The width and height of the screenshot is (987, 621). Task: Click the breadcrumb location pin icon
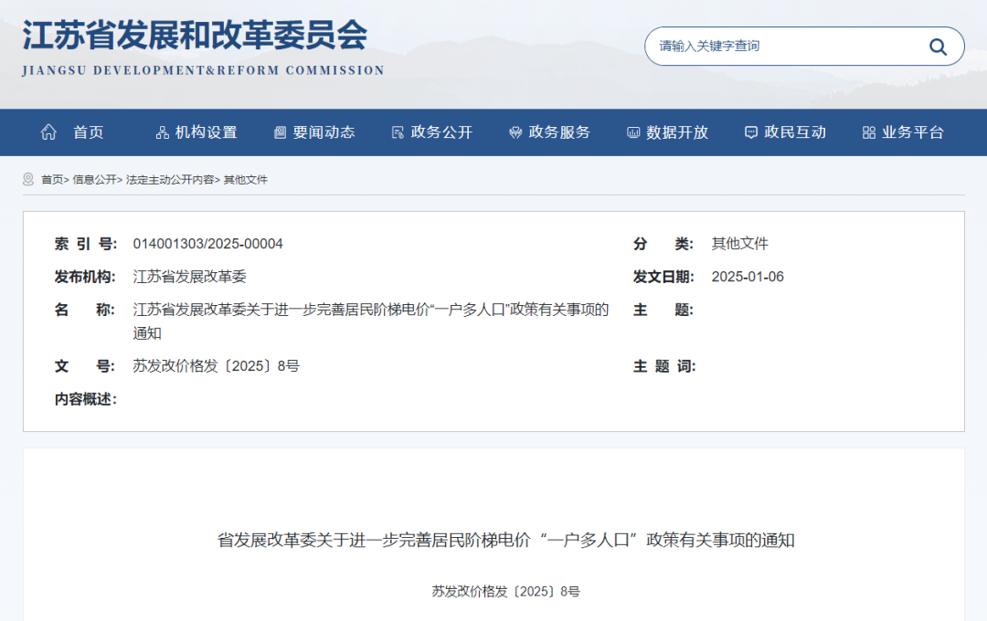[x=28, y=180]
